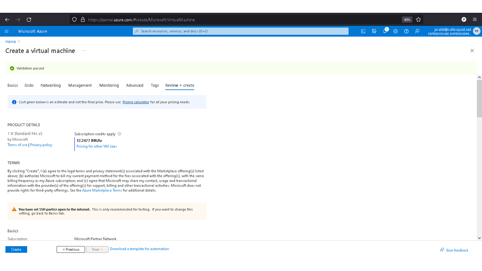This screenshot has height=271, width=482.
Task: Click the page scrollbar down arrow
Action: 479,238
